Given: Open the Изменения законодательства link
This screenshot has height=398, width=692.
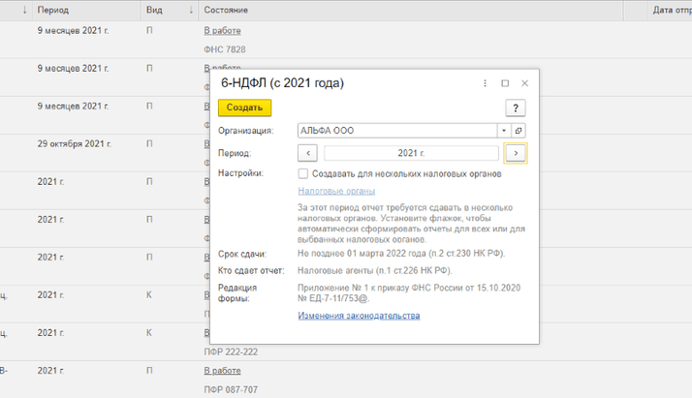Looking at the screenshot, I should click(359, 316).
